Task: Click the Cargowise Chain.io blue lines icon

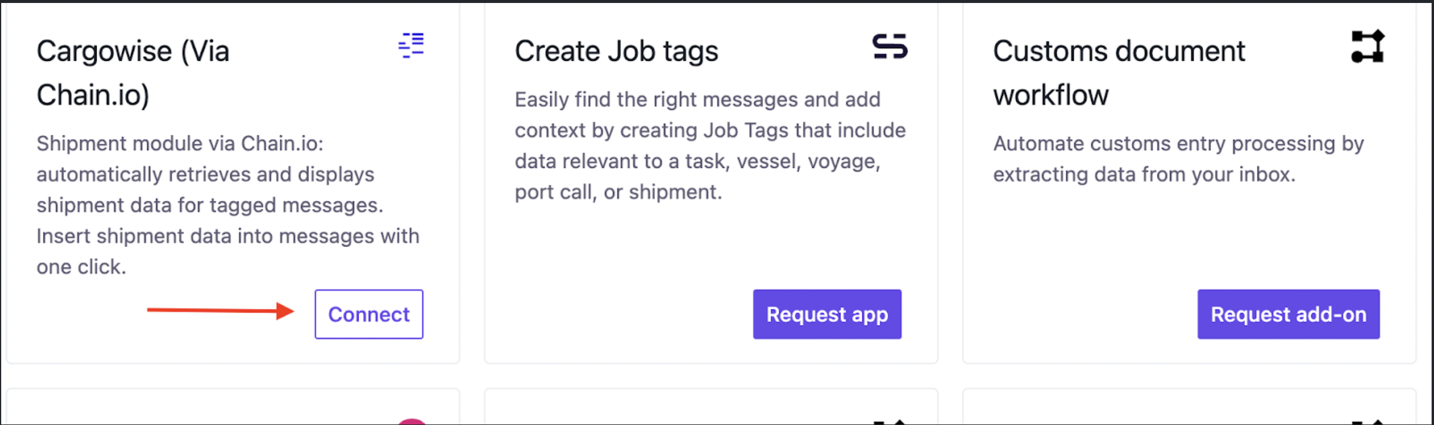Action: 411,46
